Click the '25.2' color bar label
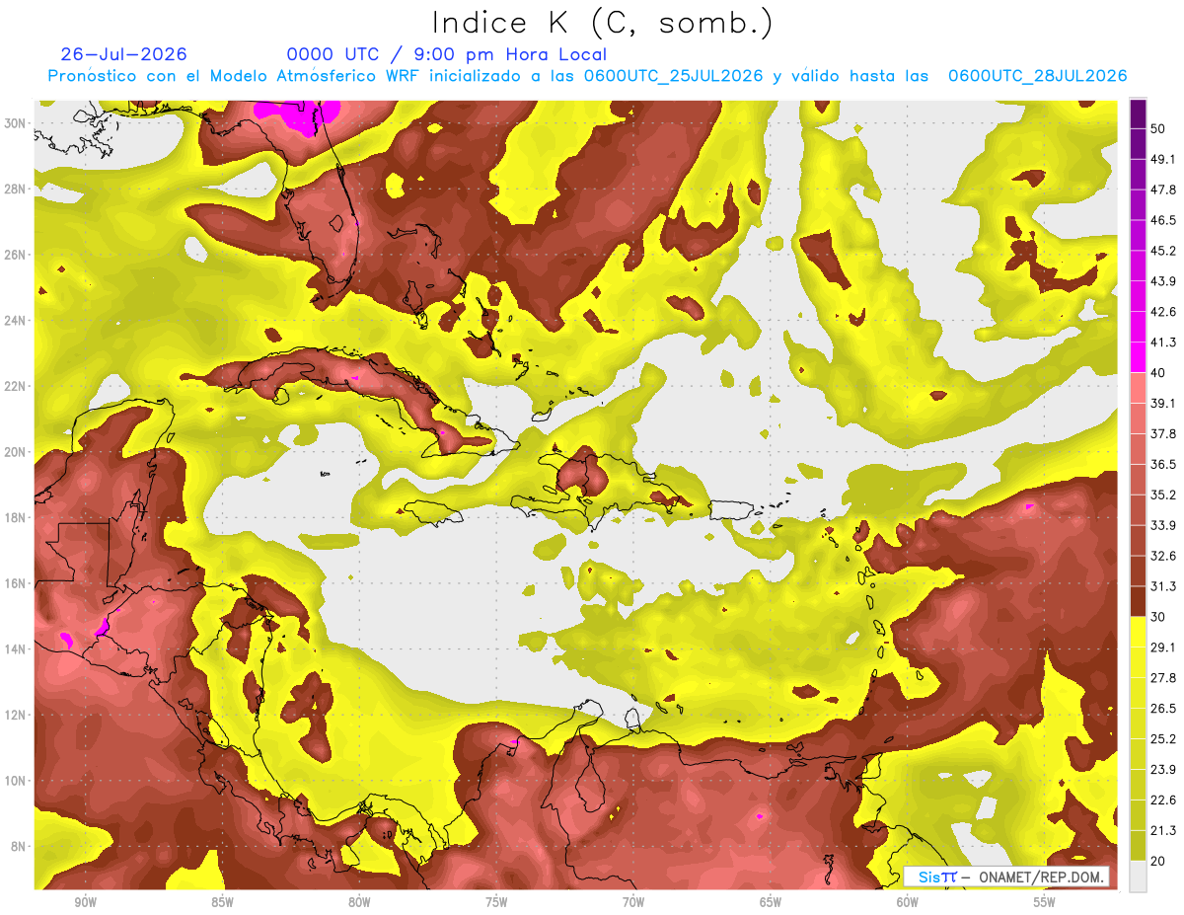This screenshot has width=1184, height=915. click(1163, 738)
